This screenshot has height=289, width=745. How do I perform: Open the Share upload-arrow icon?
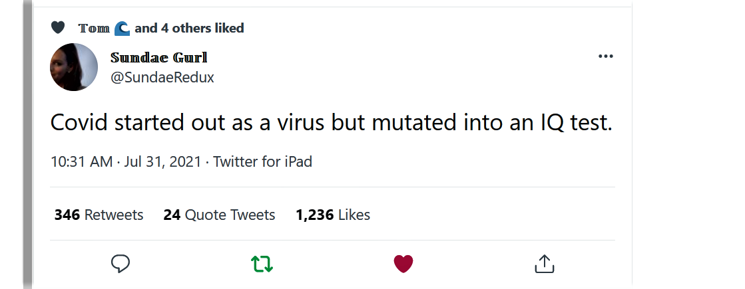[545, 264]
